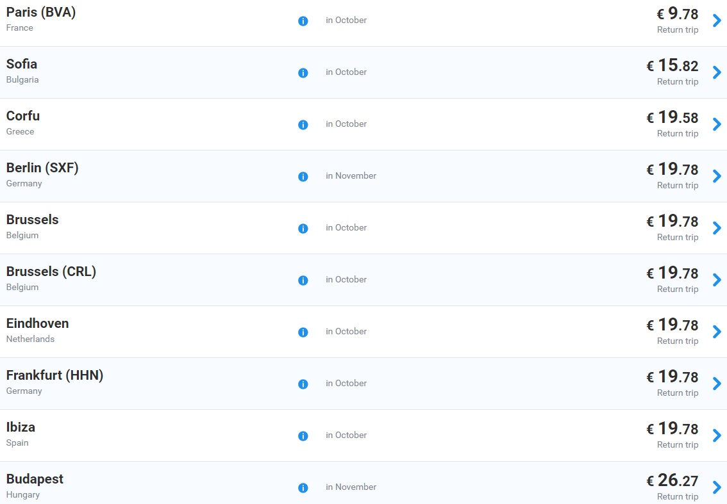Open the chevron for Berlin (SXF)
This screenshot has width=727, height=504.
pyautogui.click(x=717, y=177)
